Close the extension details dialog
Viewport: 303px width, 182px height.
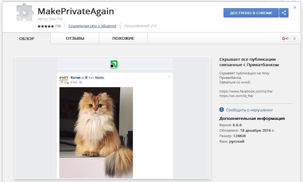tap(295, 8)
